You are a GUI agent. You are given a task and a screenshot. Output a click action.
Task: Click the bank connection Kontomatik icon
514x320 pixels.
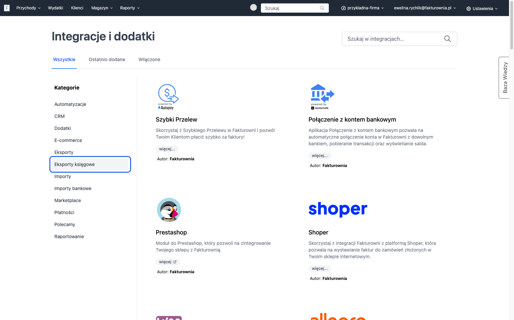tap(322, 97)
